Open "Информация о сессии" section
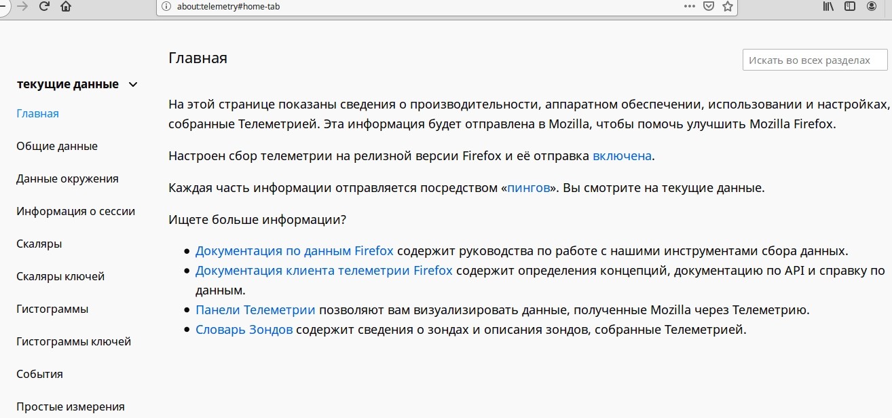The image size is (892, 418). pos(75,211)
